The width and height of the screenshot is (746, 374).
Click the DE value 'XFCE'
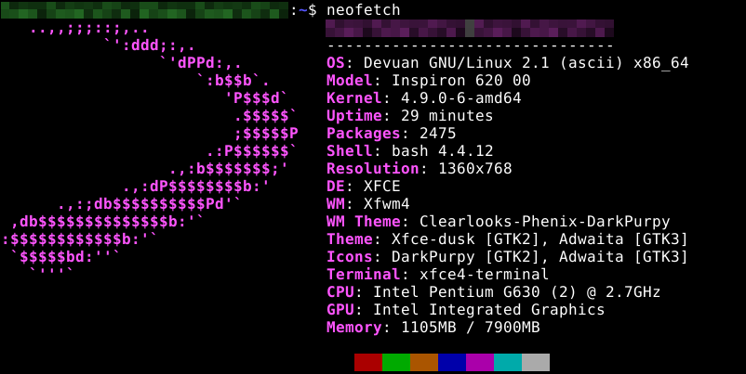(382, 186)
